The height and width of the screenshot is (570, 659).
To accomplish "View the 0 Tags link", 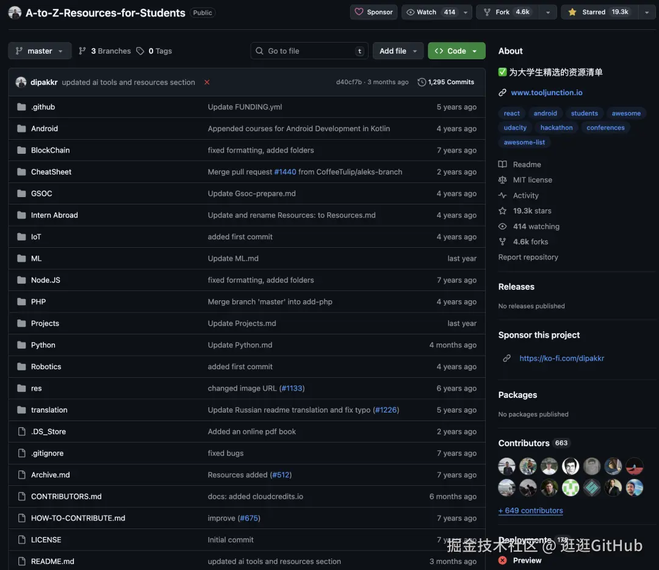I will click(154, 51).
